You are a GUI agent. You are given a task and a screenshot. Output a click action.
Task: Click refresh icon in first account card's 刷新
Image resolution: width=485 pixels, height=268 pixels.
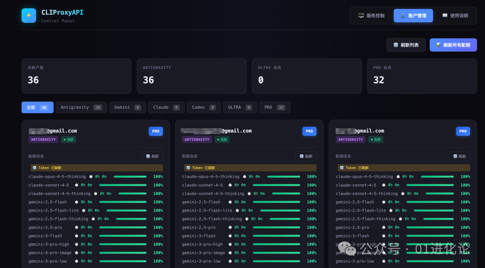[x=148, y=156]
